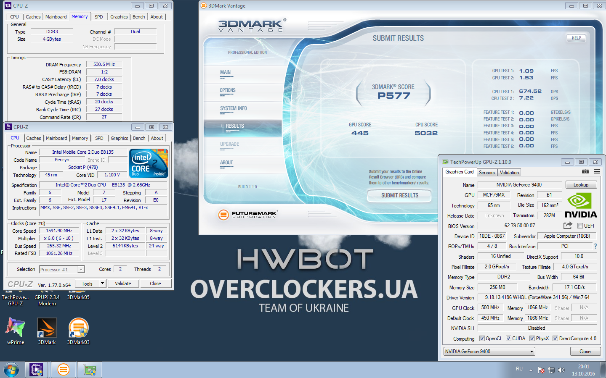Click the taskbar clock showing 20:01
The image size is (606, 378).
click(x=583, y=370)
